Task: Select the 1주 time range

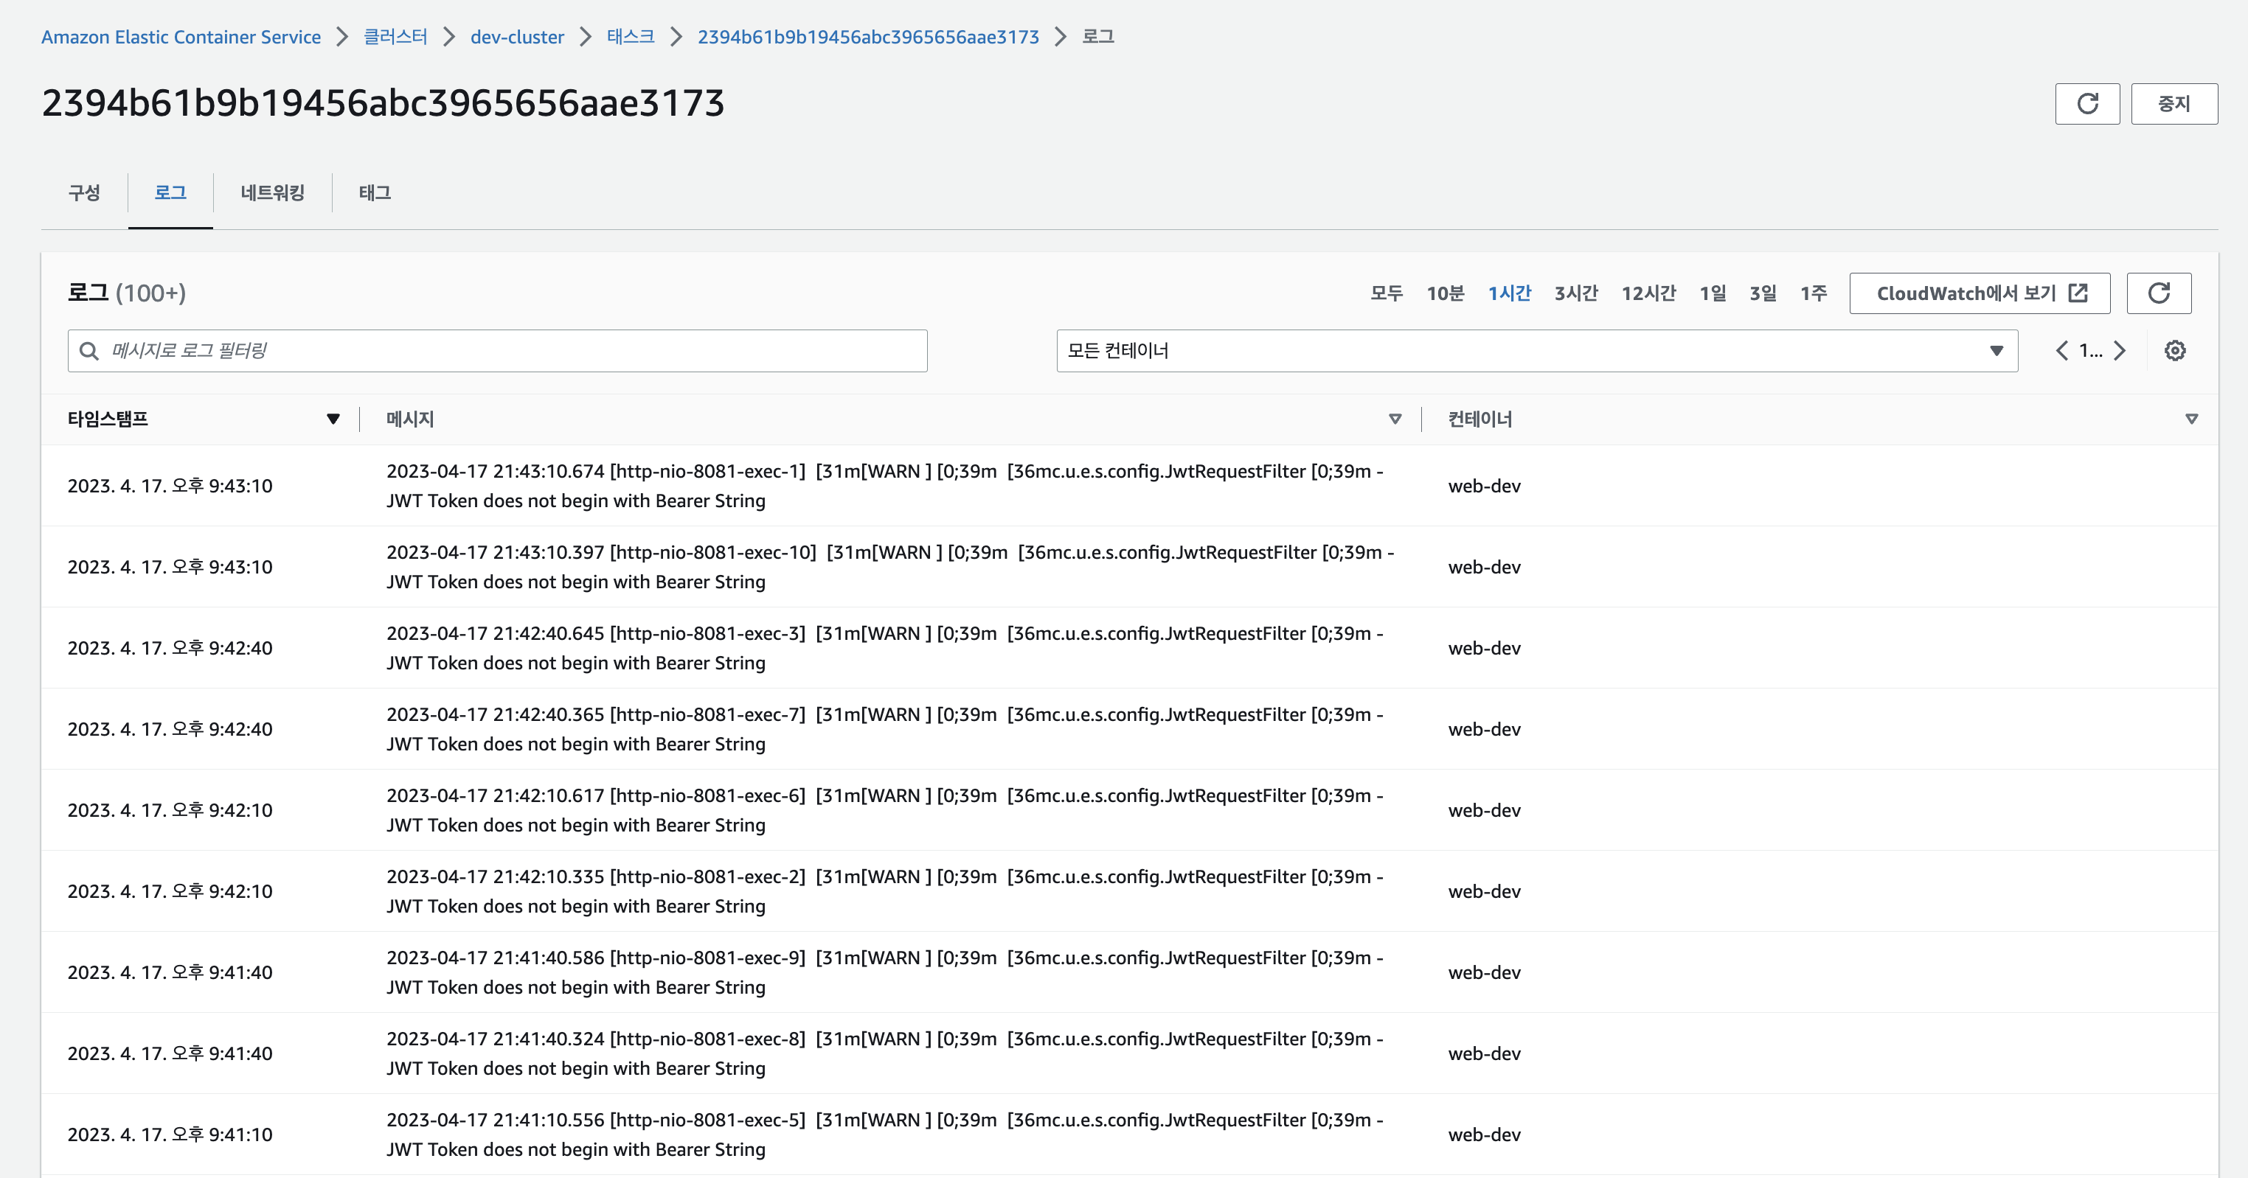Action: click(x=1813, y=293)
